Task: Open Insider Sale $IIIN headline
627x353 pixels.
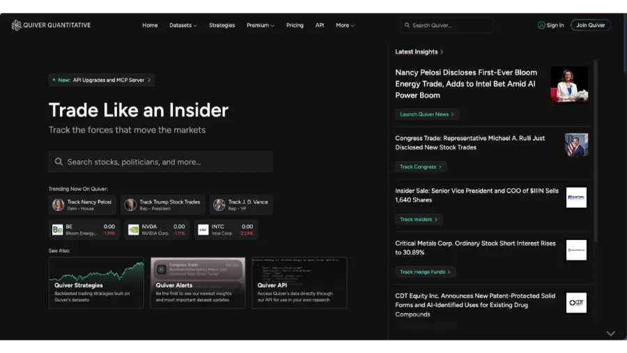Action: [477, 195]
